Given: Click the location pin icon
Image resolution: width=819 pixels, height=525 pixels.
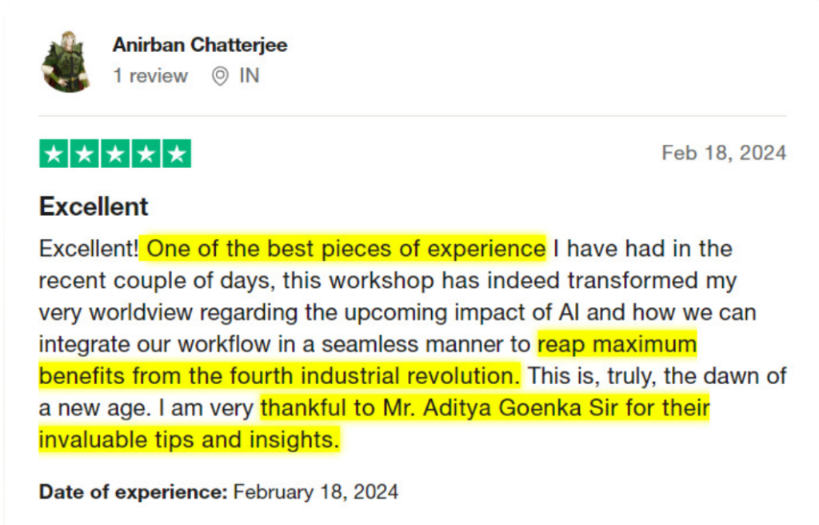Looking at the screenshot, I should click(x=220, y=76).
